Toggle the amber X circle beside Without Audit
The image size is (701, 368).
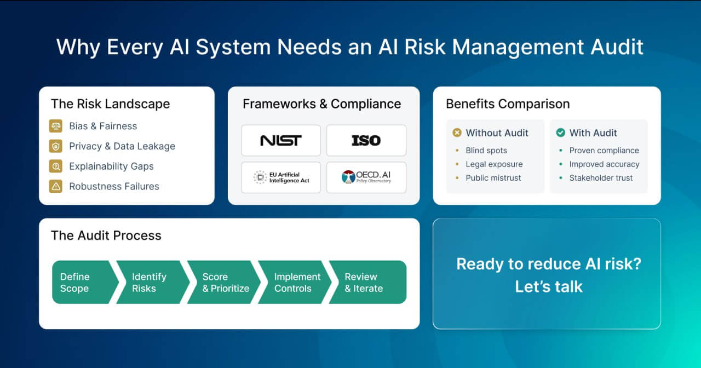457,133
